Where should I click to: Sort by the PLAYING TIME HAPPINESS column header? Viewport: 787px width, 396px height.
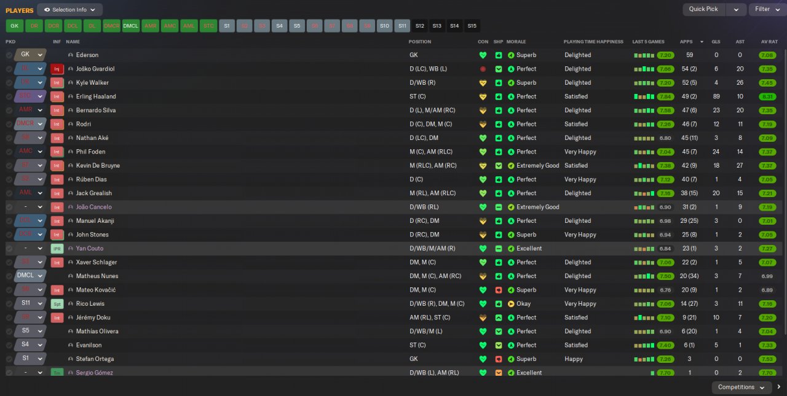tap(593, 42)
